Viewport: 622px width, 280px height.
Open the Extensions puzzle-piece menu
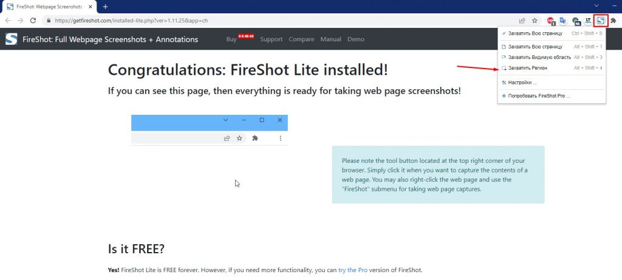613,21
